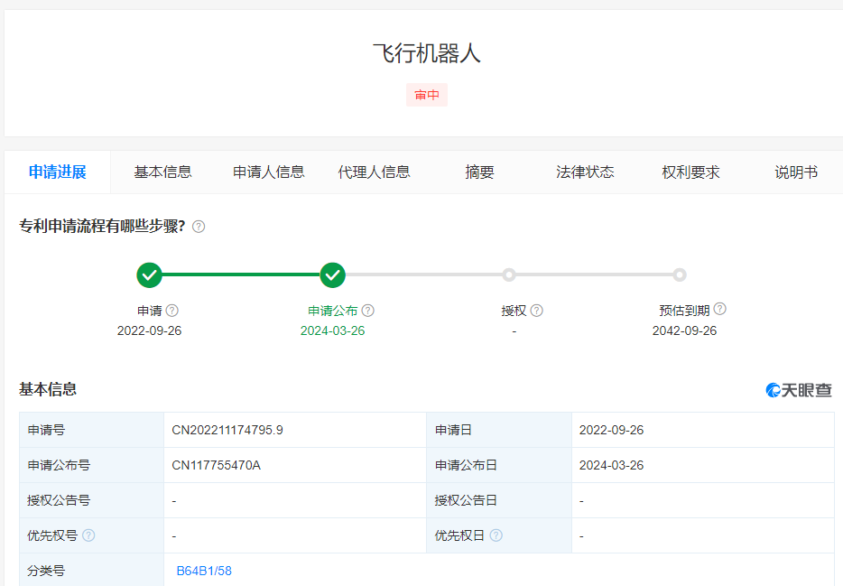The height and width of the screenshot is (586, 843).
Task: Click help icon beside 优先权日
Action: pyautogui.click(x=496, y=535)
